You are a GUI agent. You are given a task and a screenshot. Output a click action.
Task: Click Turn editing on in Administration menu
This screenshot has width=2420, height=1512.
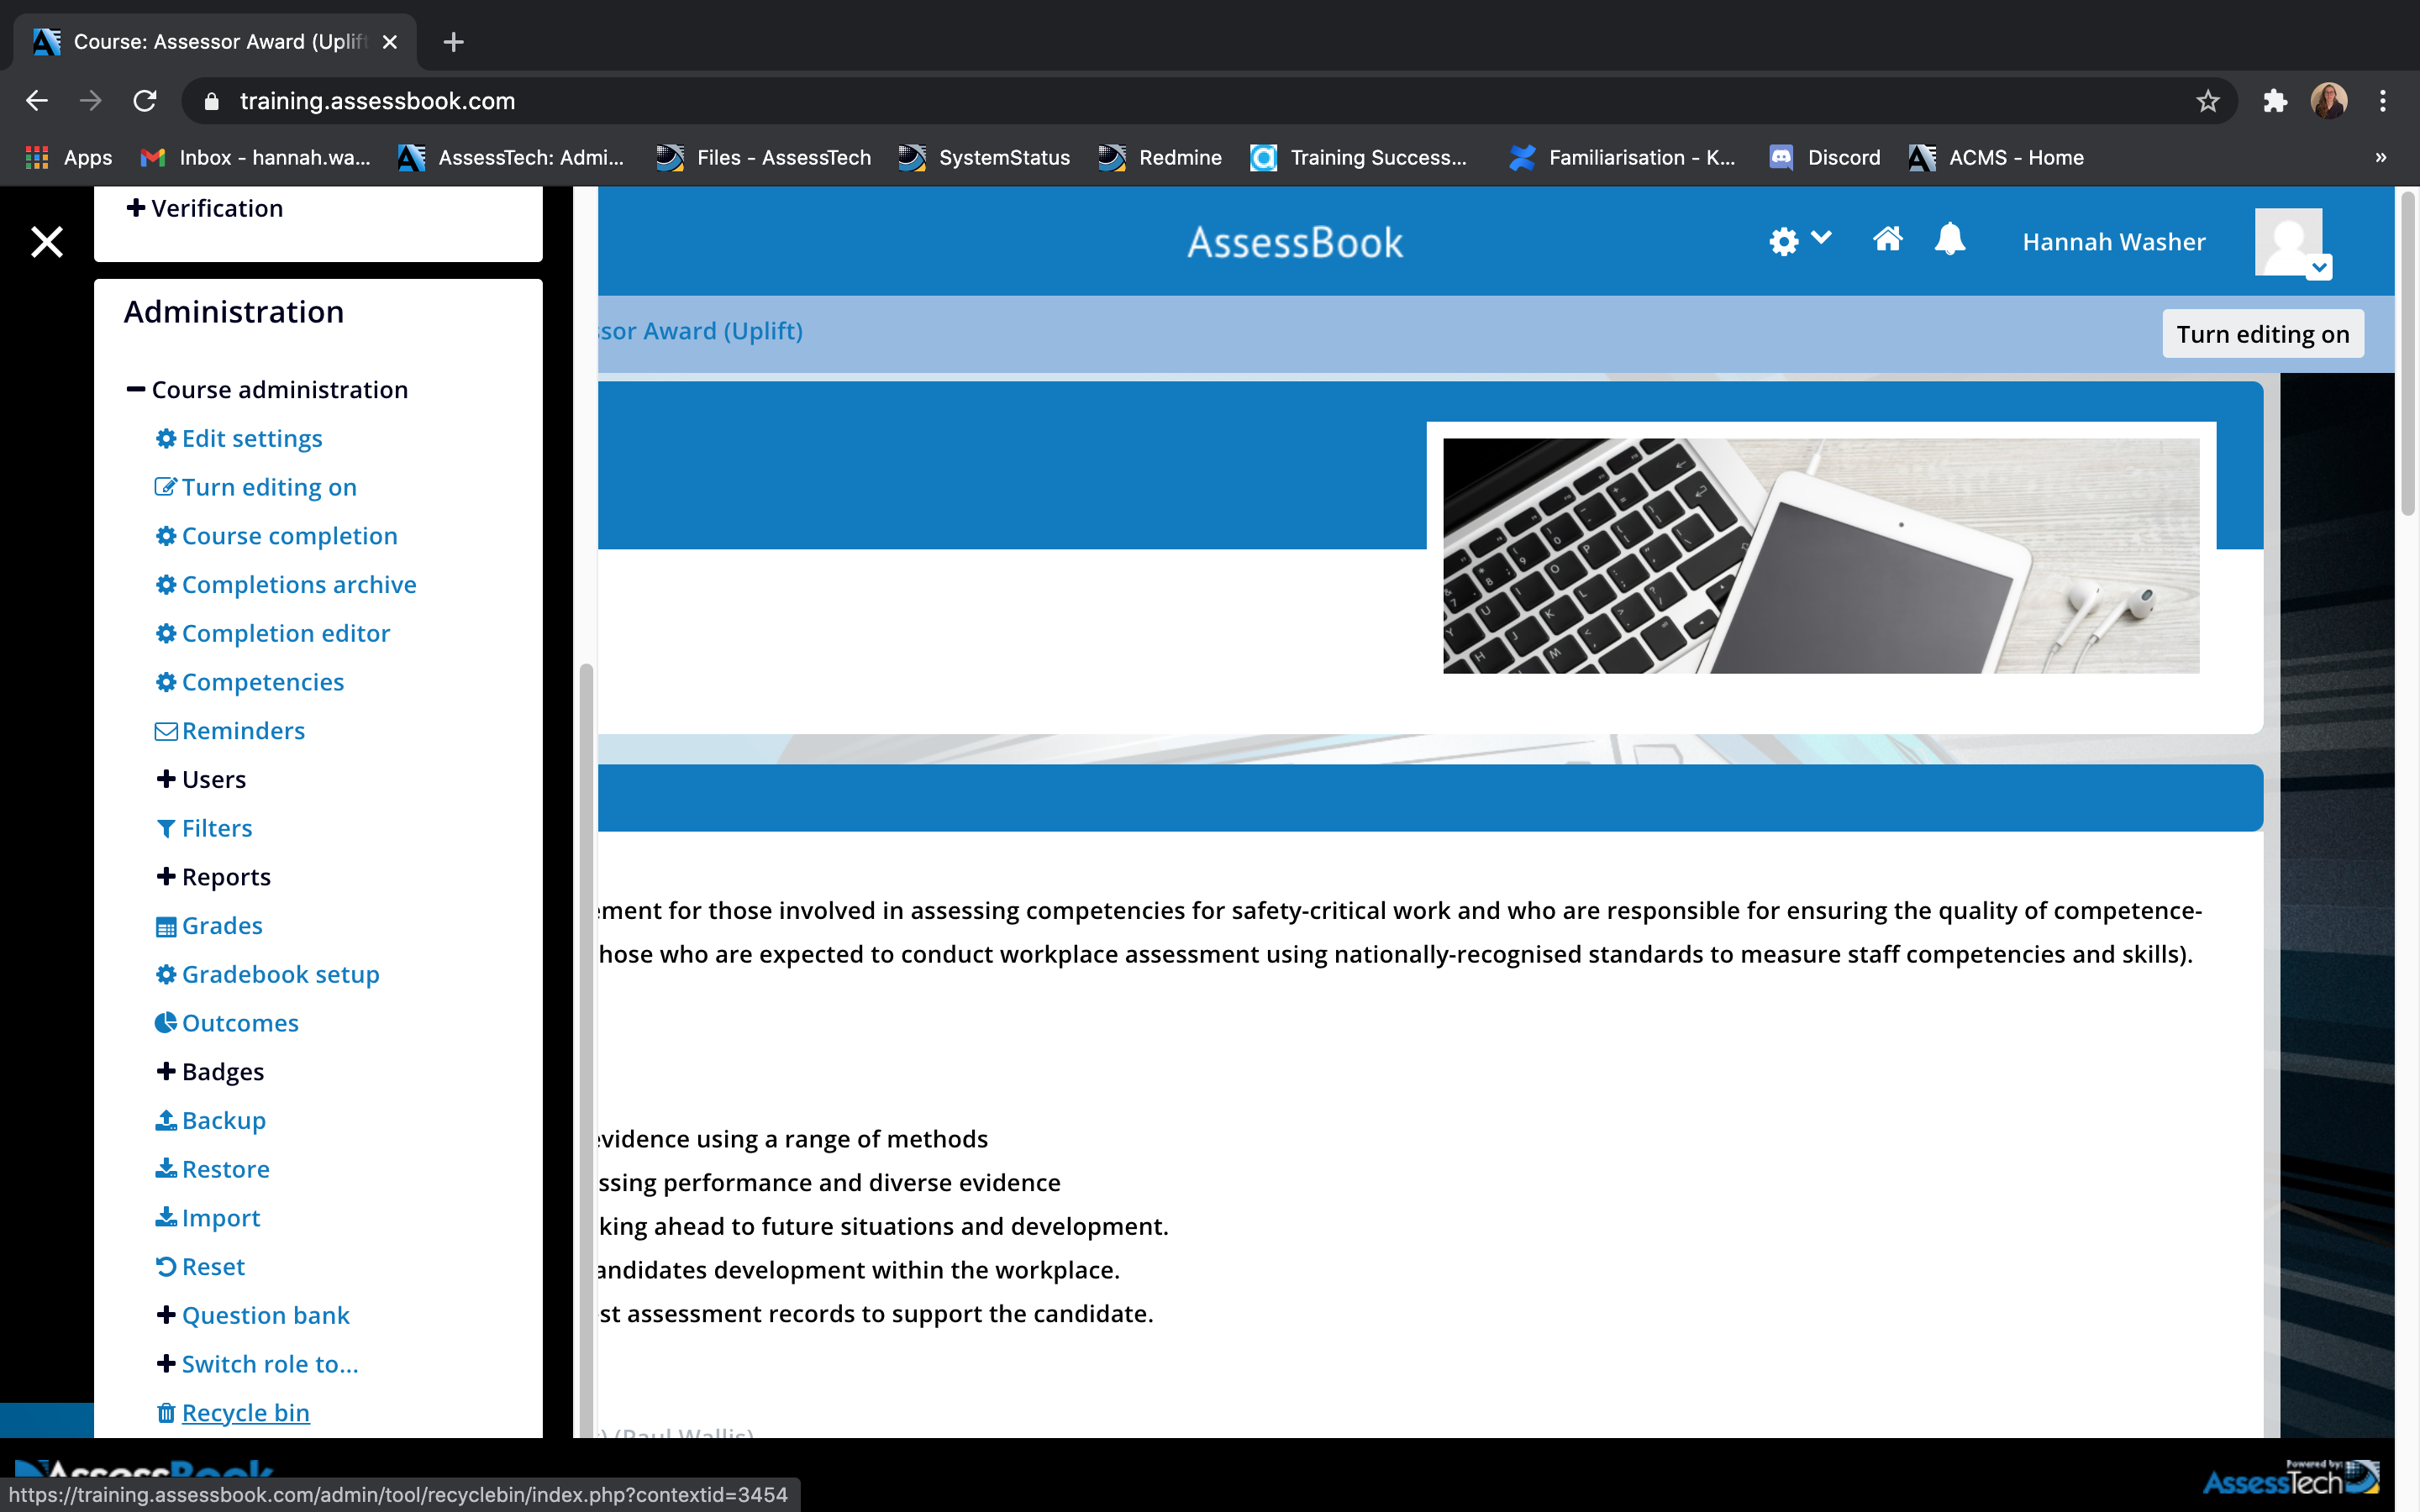269,487
